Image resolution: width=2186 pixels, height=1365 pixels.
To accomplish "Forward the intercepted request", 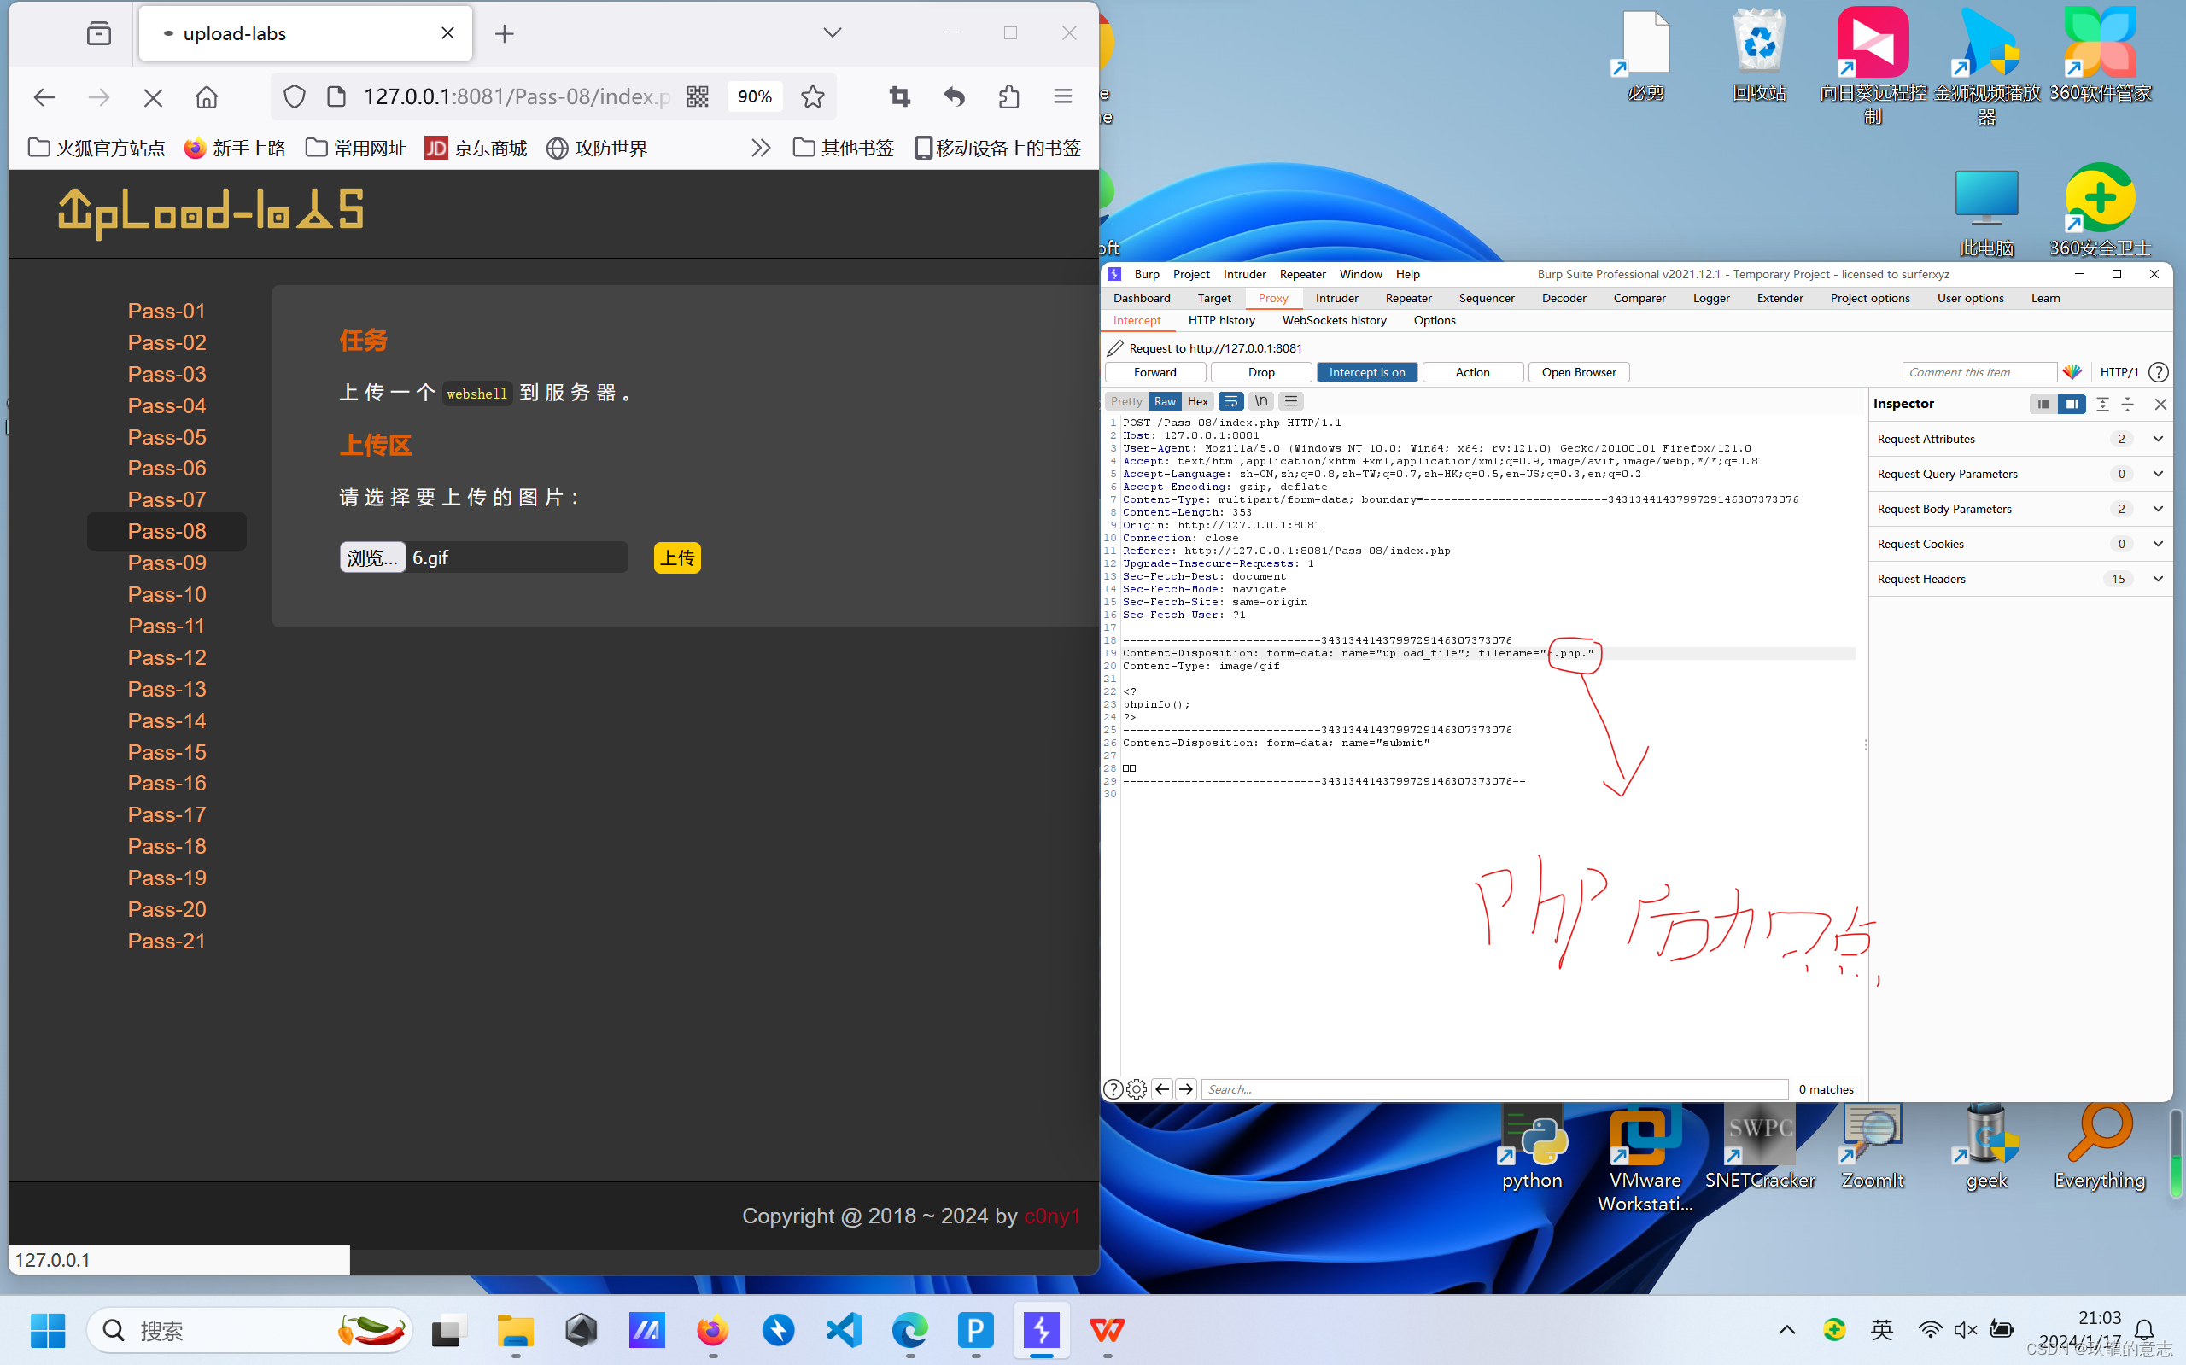I will pyautogui.click(x=1154, y=372).
